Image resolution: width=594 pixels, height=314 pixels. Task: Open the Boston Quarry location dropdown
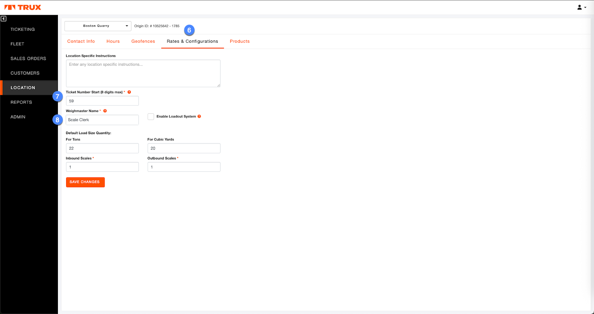98,26
